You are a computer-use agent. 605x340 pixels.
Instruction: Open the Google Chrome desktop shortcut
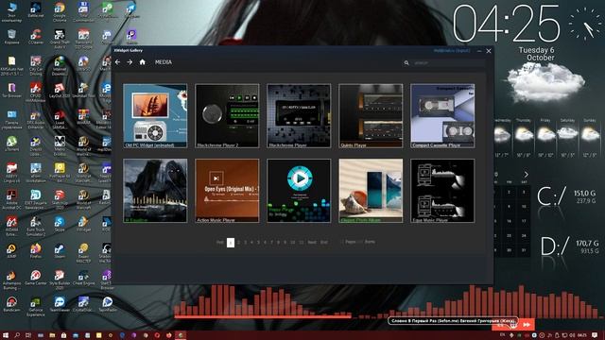point(60,11)
